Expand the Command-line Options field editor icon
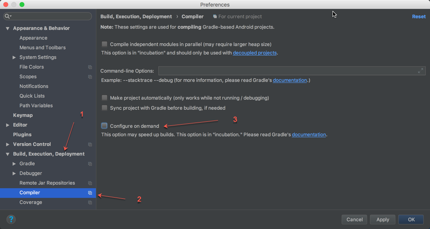The image size is (430, 229). (x=420, y=71)
